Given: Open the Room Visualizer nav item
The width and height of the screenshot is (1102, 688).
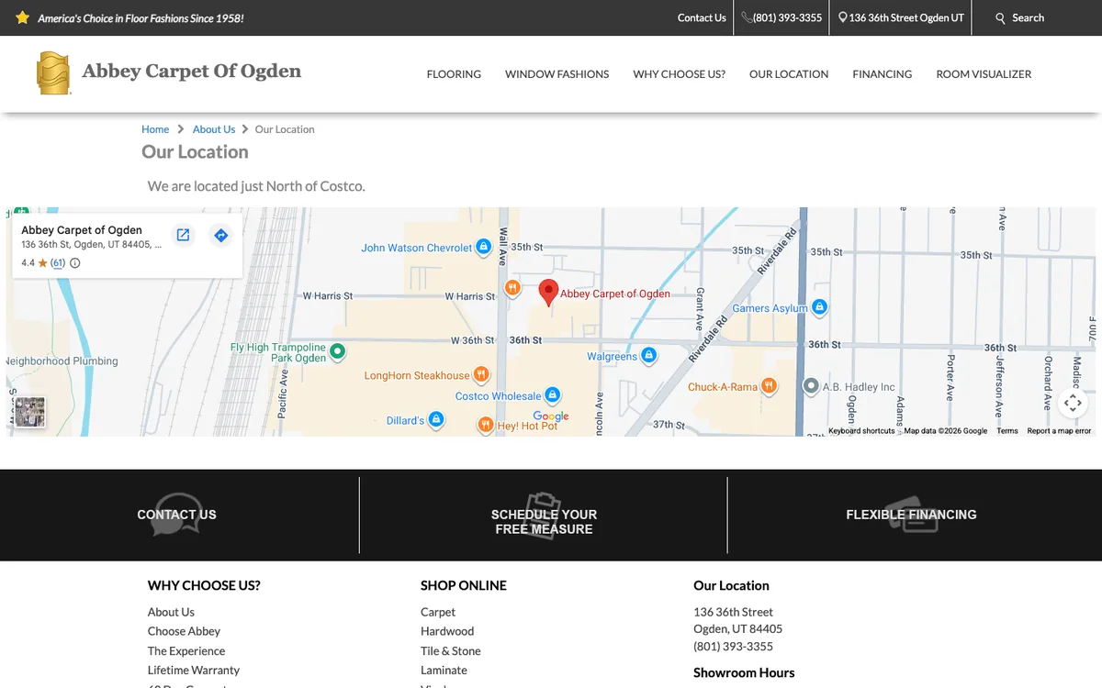Looking at the screenshot, I should [x=984, y=74].
